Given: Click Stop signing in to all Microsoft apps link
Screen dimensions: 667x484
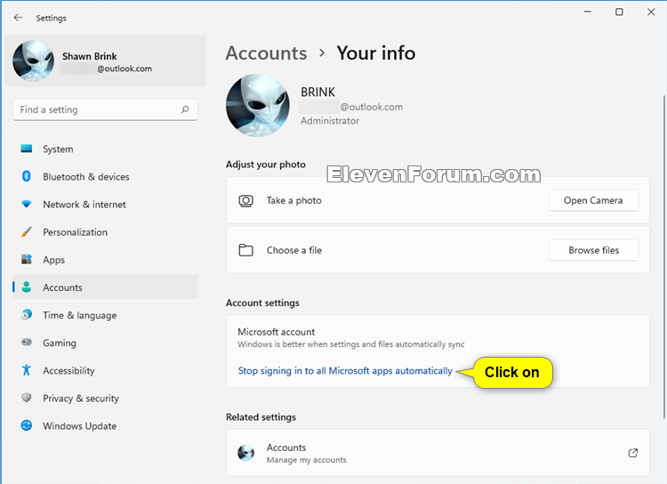Looking at the screenshot, I should coord(345,371).
